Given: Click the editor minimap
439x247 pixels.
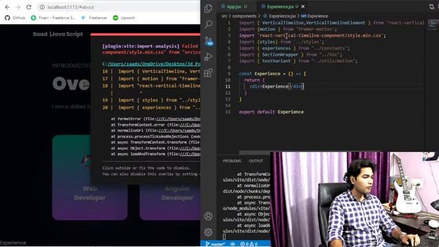Looking at the screenshot, I should click(x=433, y=24).
